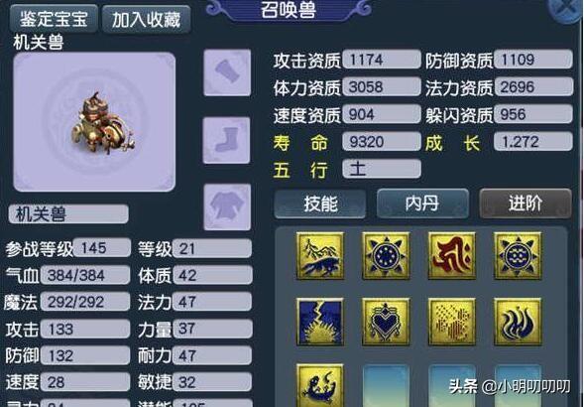Click the mountain and river skill icon
This screenshot has height=407, width=584.
point(320,255)
